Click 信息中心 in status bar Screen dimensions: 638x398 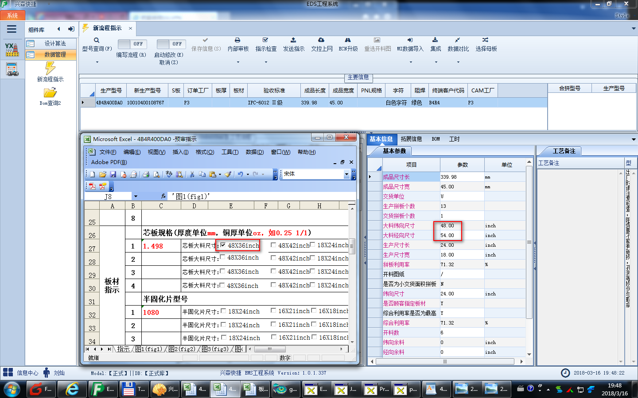click(x=27, y=373)
